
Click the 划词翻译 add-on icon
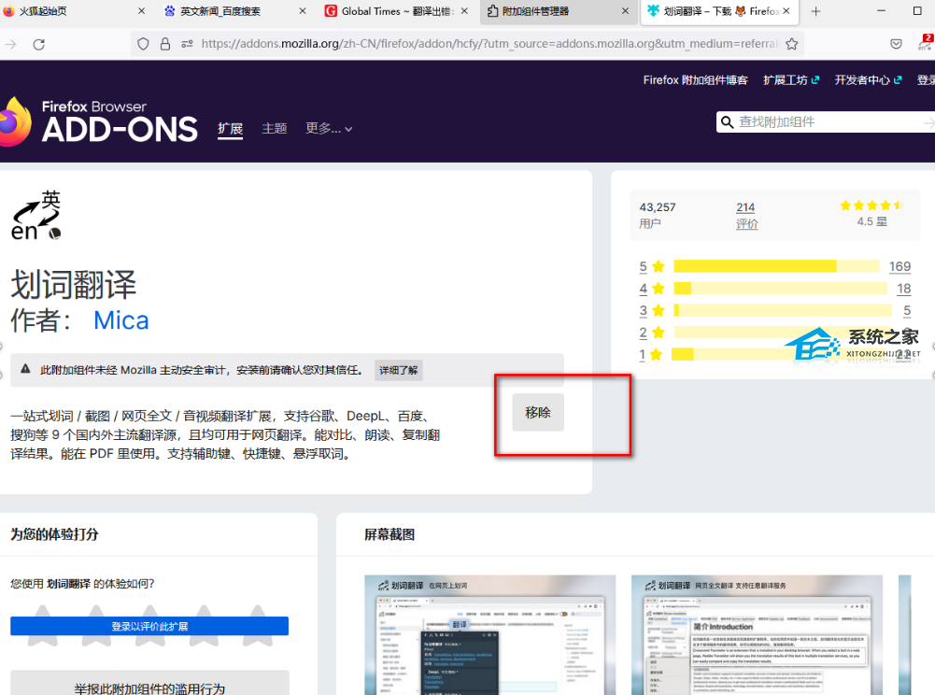click(35, 216)
